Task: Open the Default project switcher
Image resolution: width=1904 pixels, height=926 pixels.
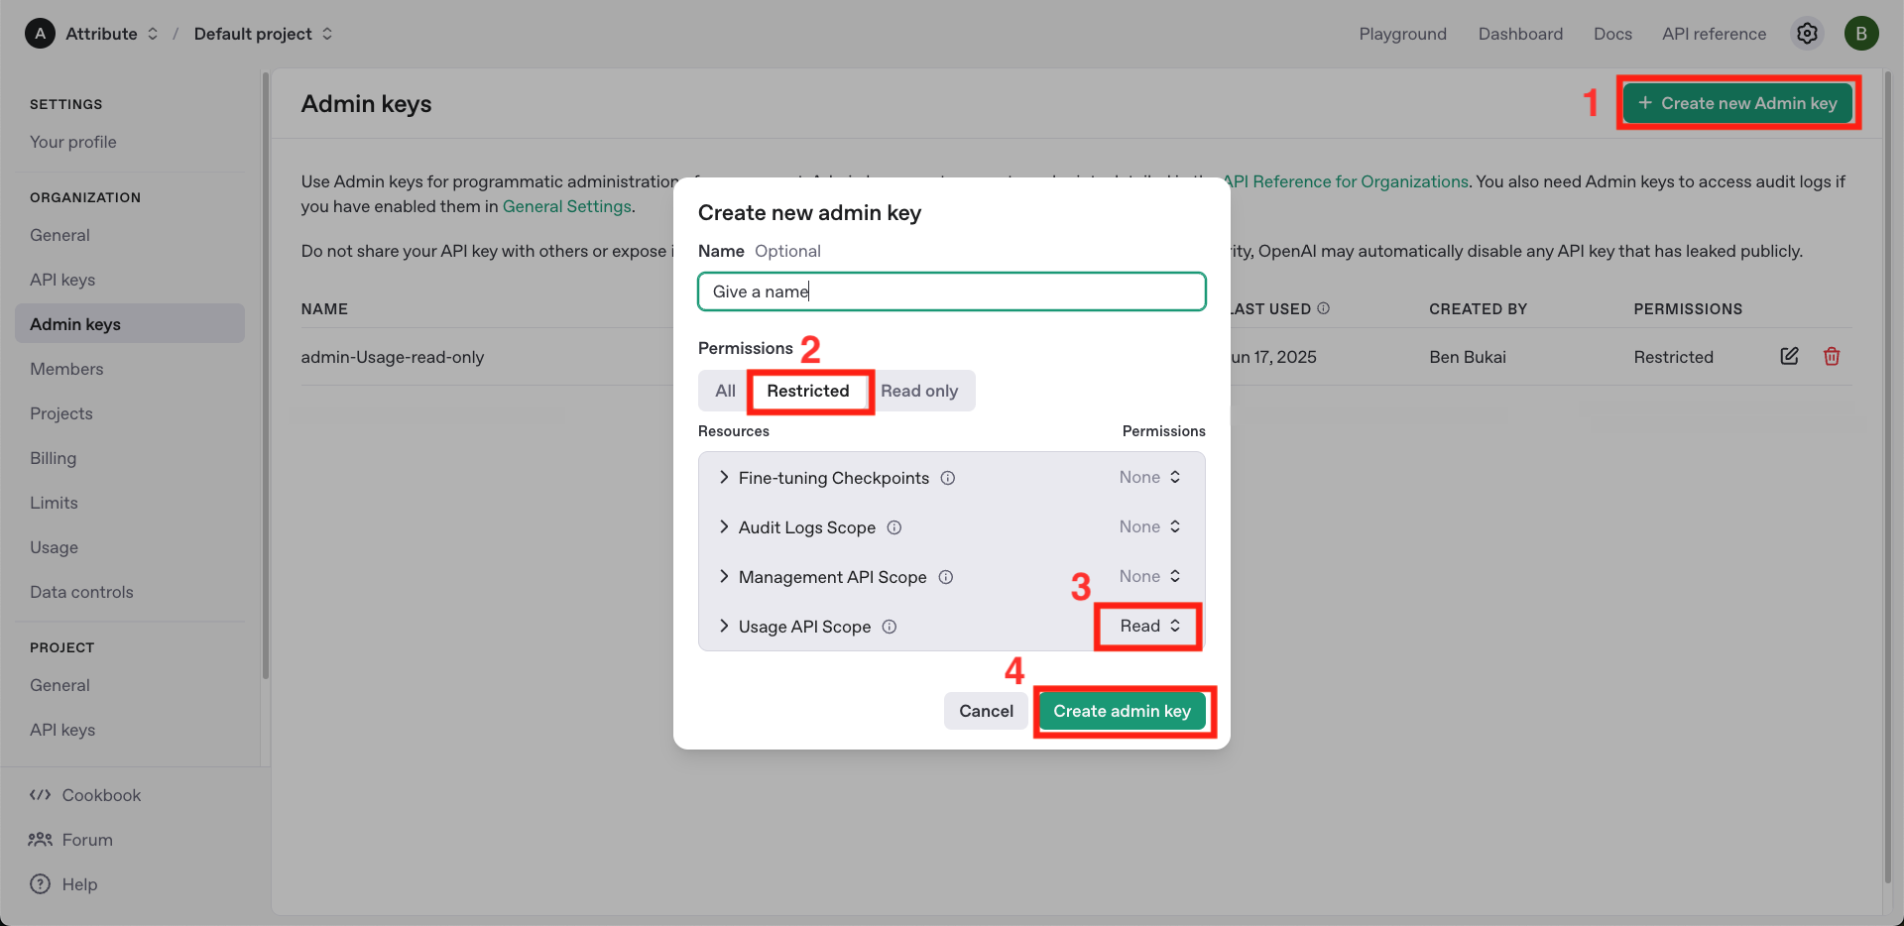Action: click(263, 34)
